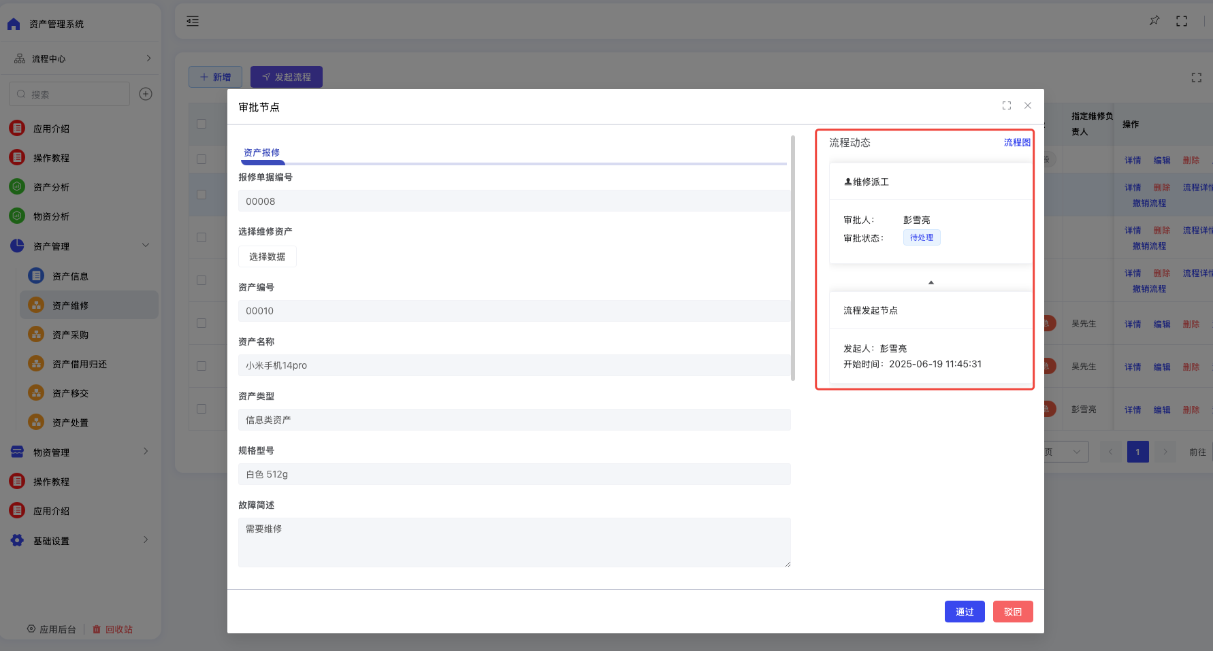
Task: Approve with the 通过 button
Action: [964, 612]
